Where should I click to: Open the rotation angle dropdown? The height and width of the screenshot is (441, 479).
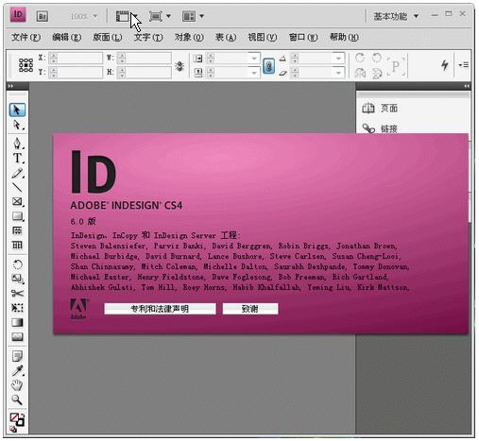[x=338, y=59]
